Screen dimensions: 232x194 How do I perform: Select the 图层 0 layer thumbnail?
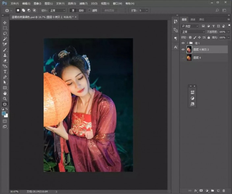pos(189,58)
